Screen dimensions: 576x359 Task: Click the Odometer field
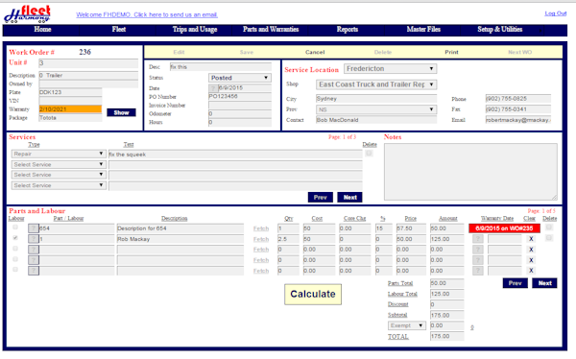[x=240, y=113]
